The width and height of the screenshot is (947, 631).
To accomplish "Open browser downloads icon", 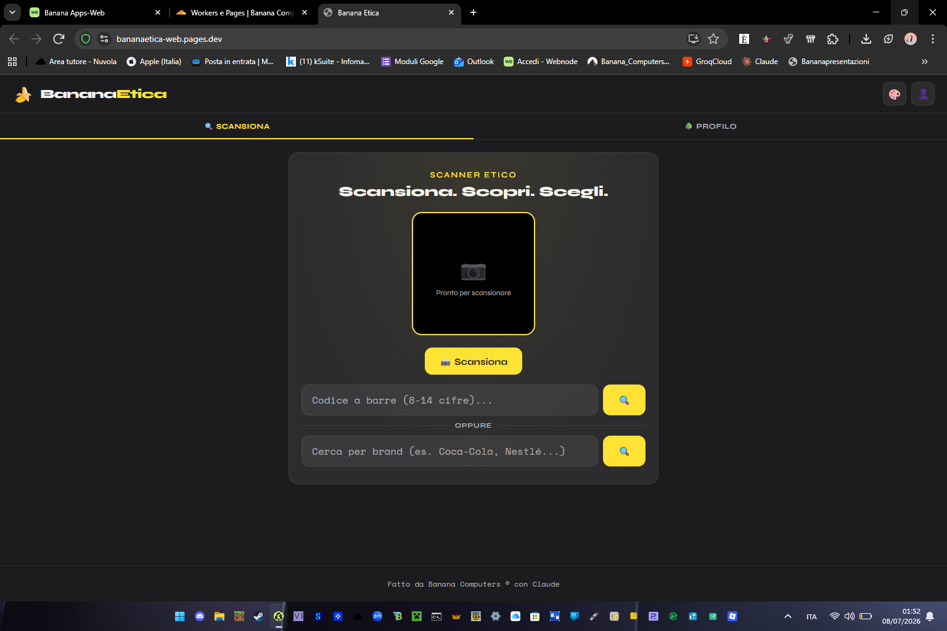I will click(866, 39).
